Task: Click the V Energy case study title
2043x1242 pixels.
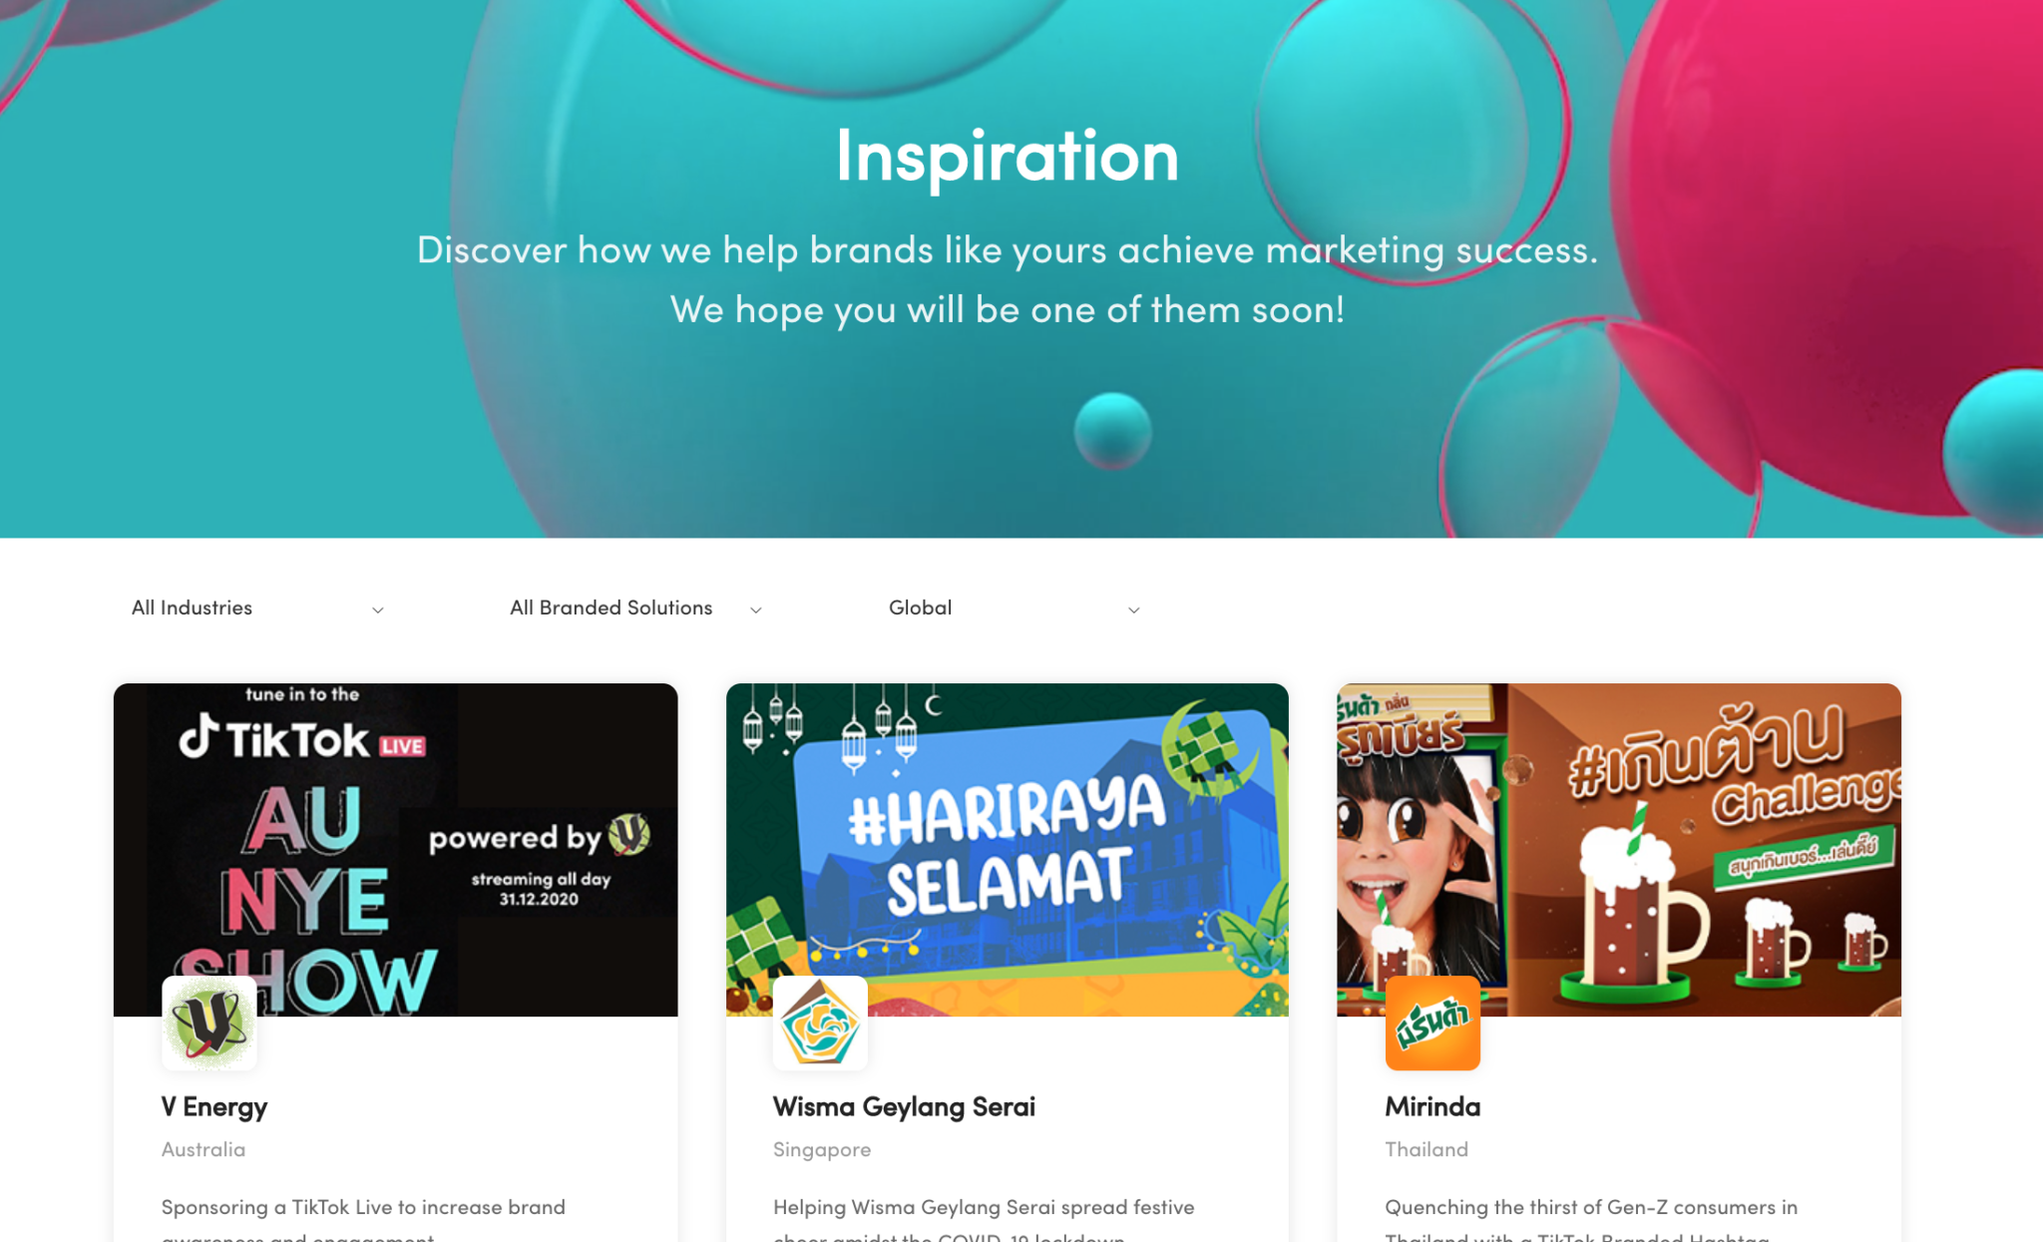Action: [x=214, y=1107]
